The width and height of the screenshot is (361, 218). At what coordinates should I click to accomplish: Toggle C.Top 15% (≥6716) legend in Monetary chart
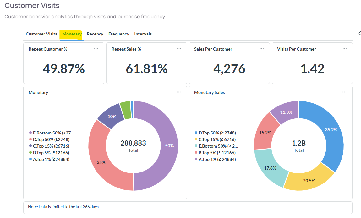tap(49, 146)
